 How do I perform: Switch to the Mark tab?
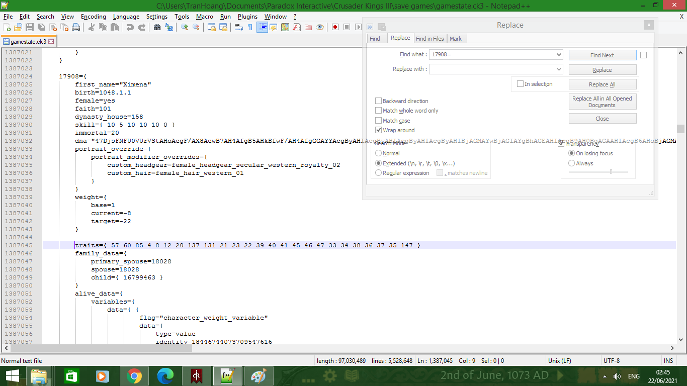tap(456, 39)
